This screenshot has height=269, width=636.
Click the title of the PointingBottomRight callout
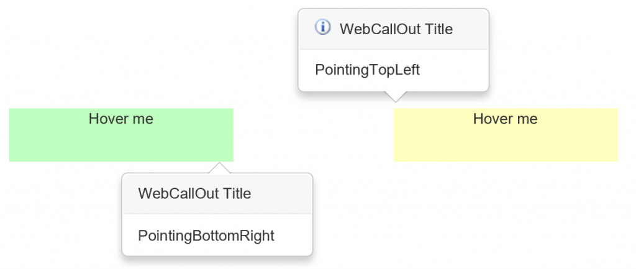(x=194, y=193)
